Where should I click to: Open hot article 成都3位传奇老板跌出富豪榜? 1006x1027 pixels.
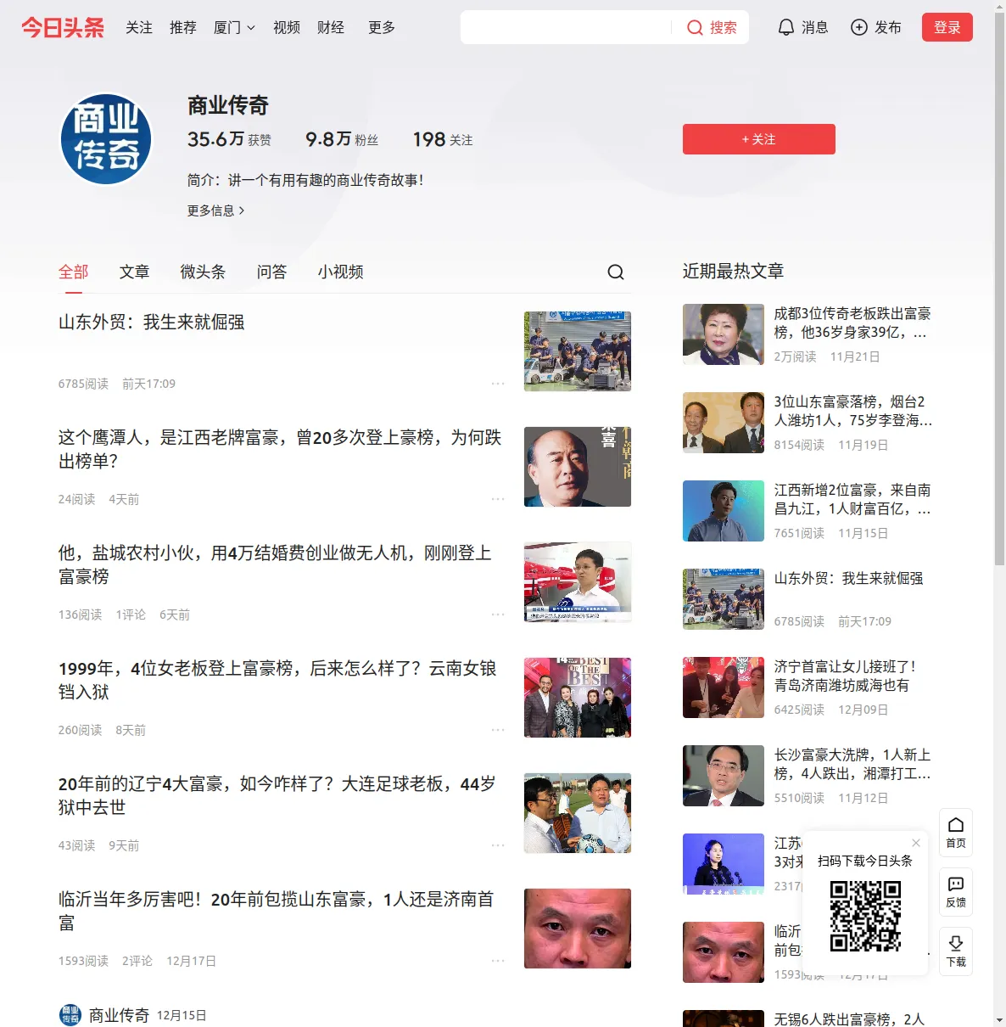coord(853,323)
